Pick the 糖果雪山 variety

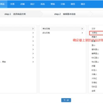95,54
